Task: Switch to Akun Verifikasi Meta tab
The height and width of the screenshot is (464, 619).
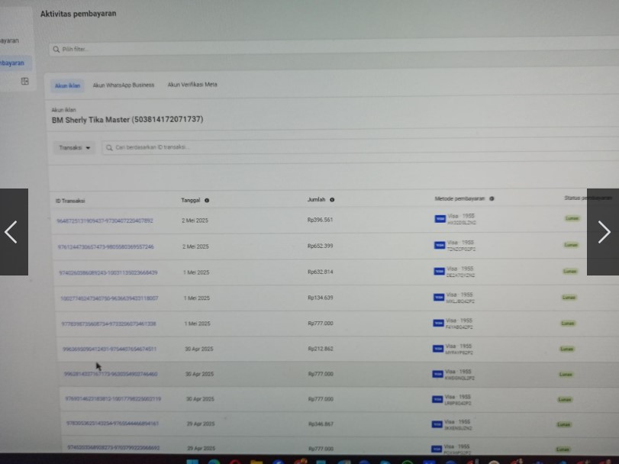Action: pyautogui.click(x=192, y=85)
